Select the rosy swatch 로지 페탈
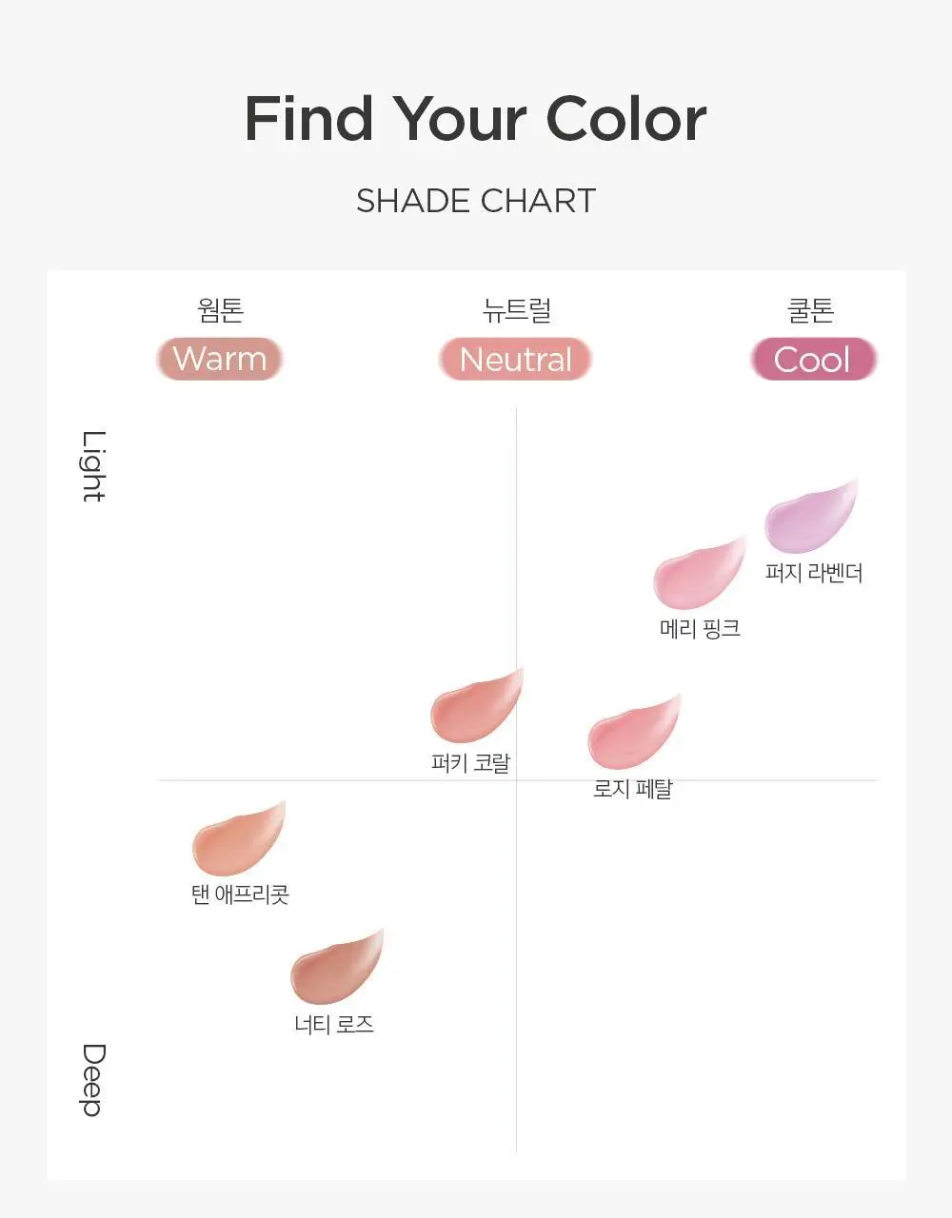This screenshot has height=1218, width=952. (634, 732)
